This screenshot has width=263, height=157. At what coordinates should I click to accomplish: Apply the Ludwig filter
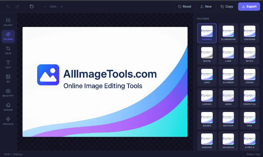[207, 98]
